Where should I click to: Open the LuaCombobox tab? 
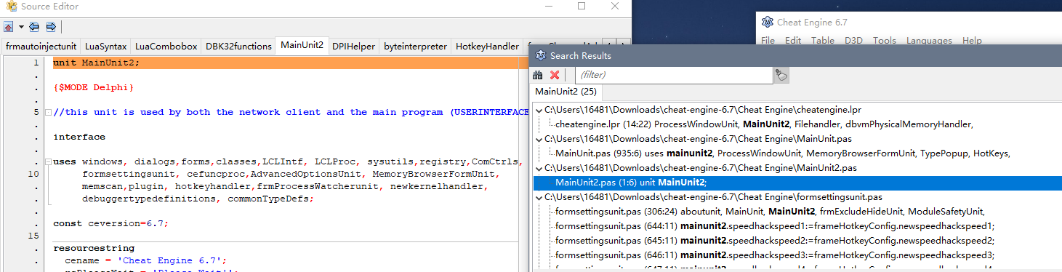pyautogui.click(x=166, y=47)
